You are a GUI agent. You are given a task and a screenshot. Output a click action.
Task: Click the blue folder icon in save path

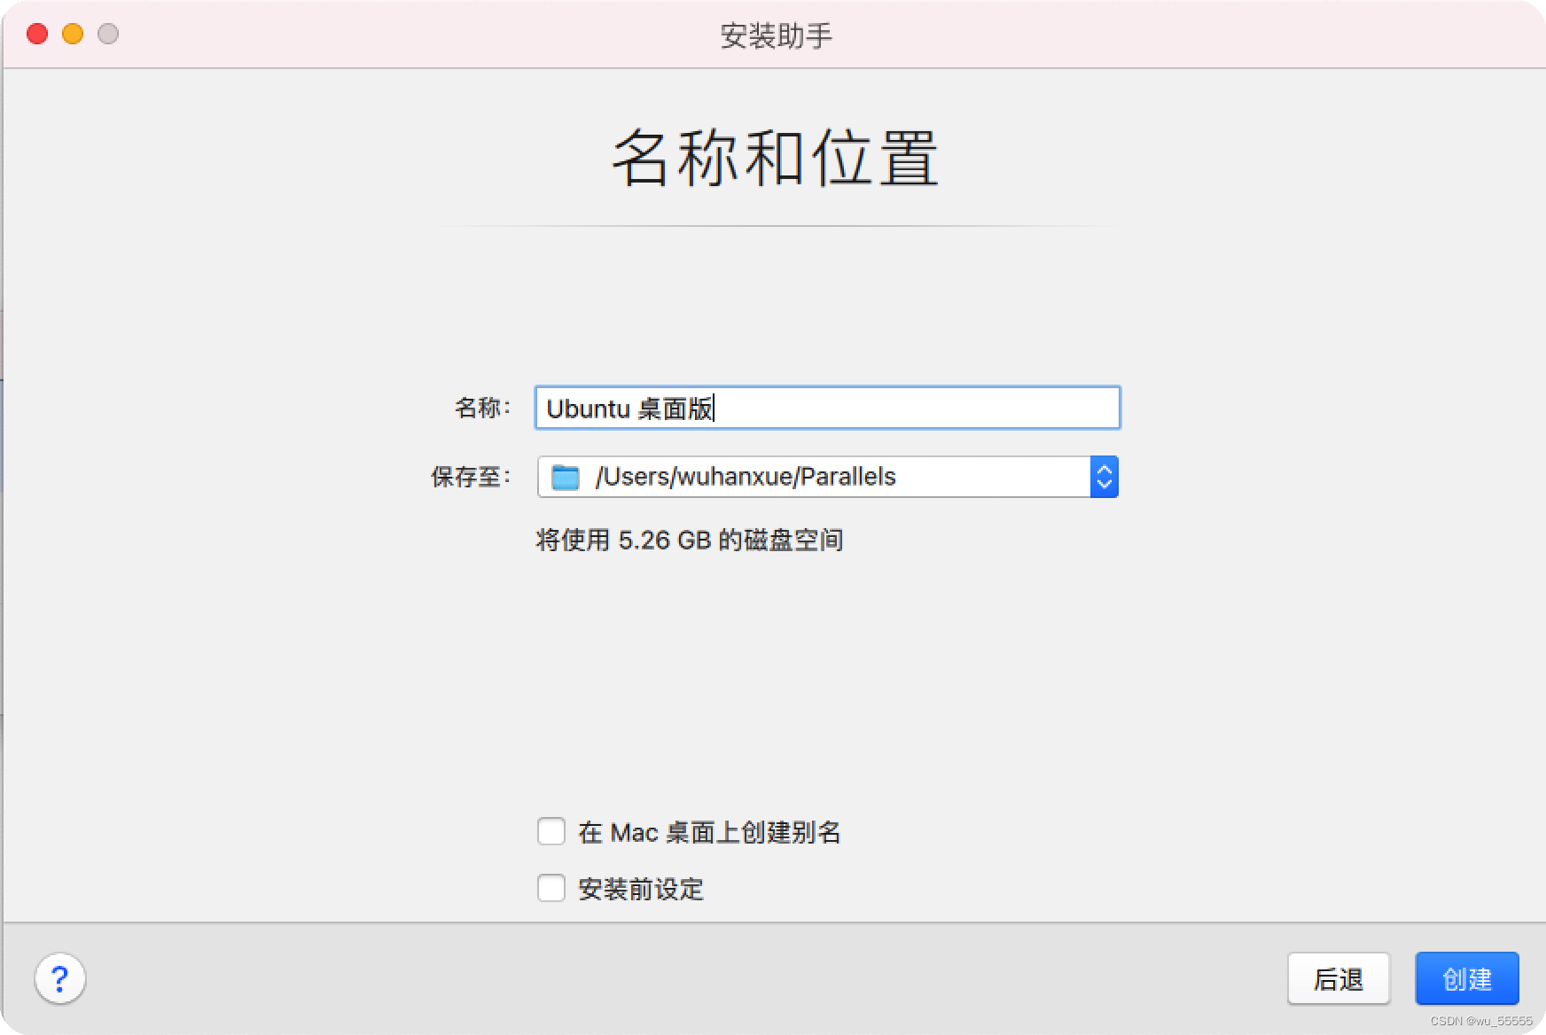click(565, 478)
